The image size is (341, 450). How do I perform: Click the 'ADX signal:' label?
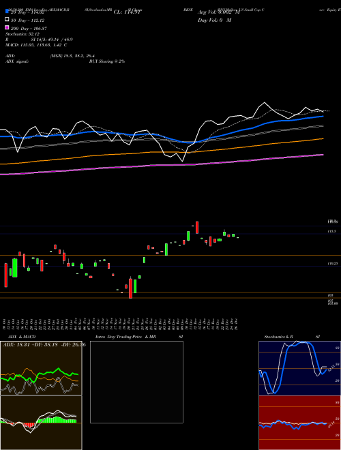(17, 61)
